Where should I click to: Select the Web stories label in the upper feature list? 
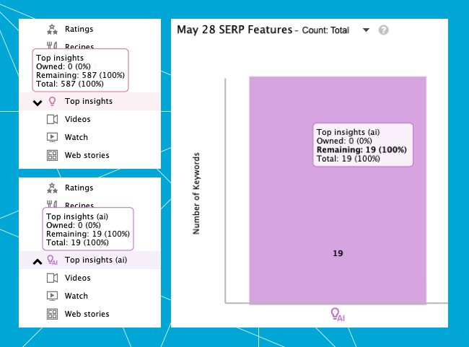coord(87,155)
